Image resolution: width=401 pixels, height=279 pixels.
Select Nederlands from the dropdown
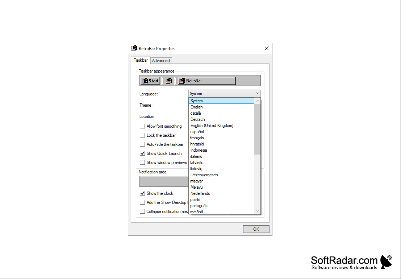[x=221, y=193]
